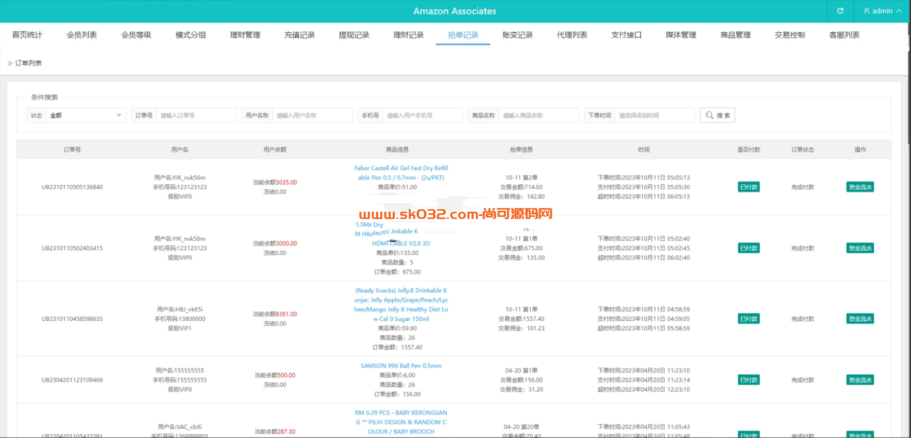Select the first 理财管理 tab

(x=245, y=35)
